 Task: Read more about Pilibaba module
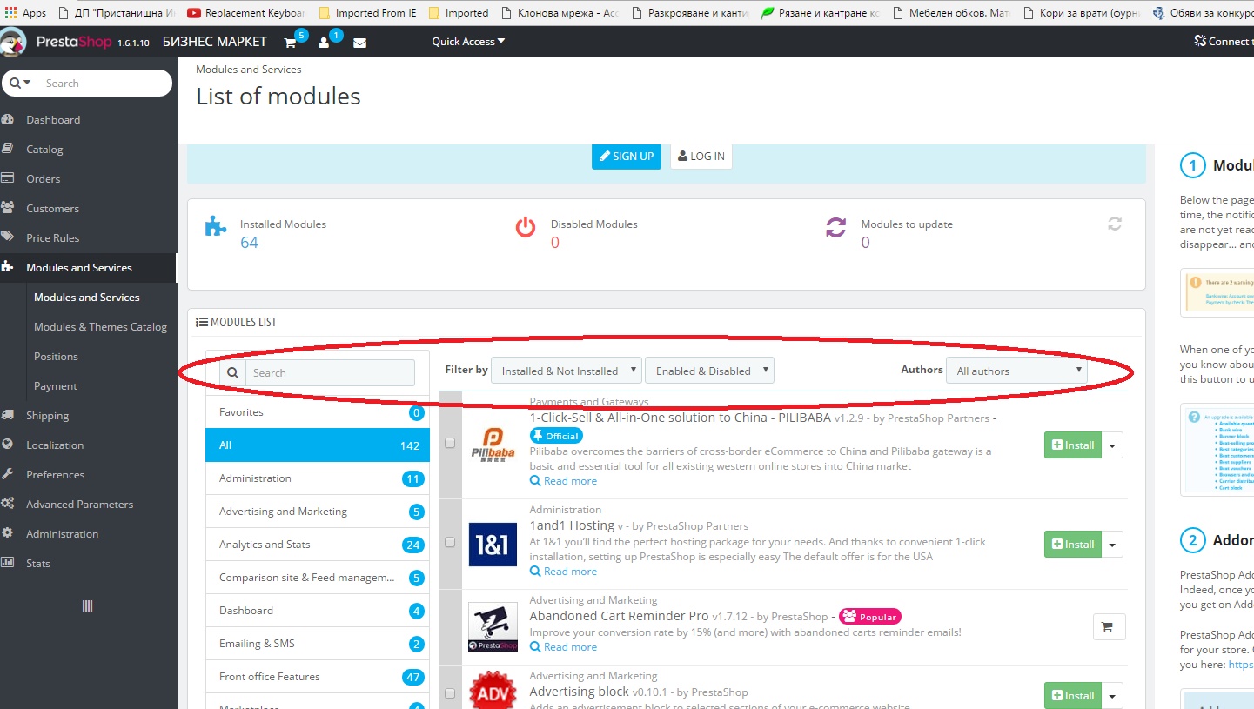click(x=564, y=481)
